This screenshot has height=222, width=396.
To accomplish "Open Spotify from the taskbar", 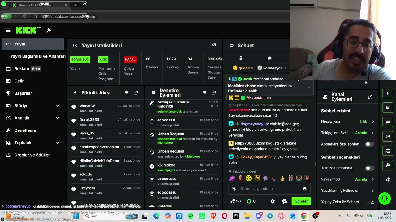I will point(191,216).
